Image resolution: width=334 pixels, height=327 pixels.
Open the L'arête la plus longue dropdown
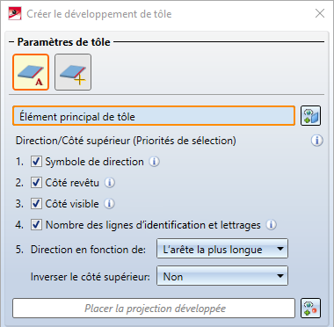tap(222, 249)
